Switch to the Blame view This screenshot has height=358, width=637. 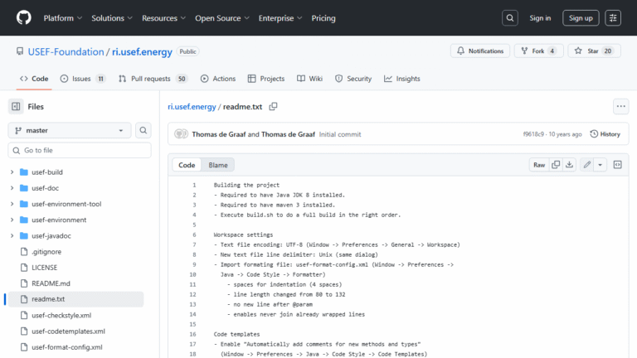[218, 165]
